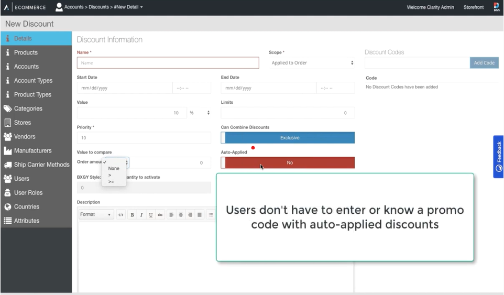
Task: Click the Priority input field
Action: pyautogui.click(x=144, y=137)
